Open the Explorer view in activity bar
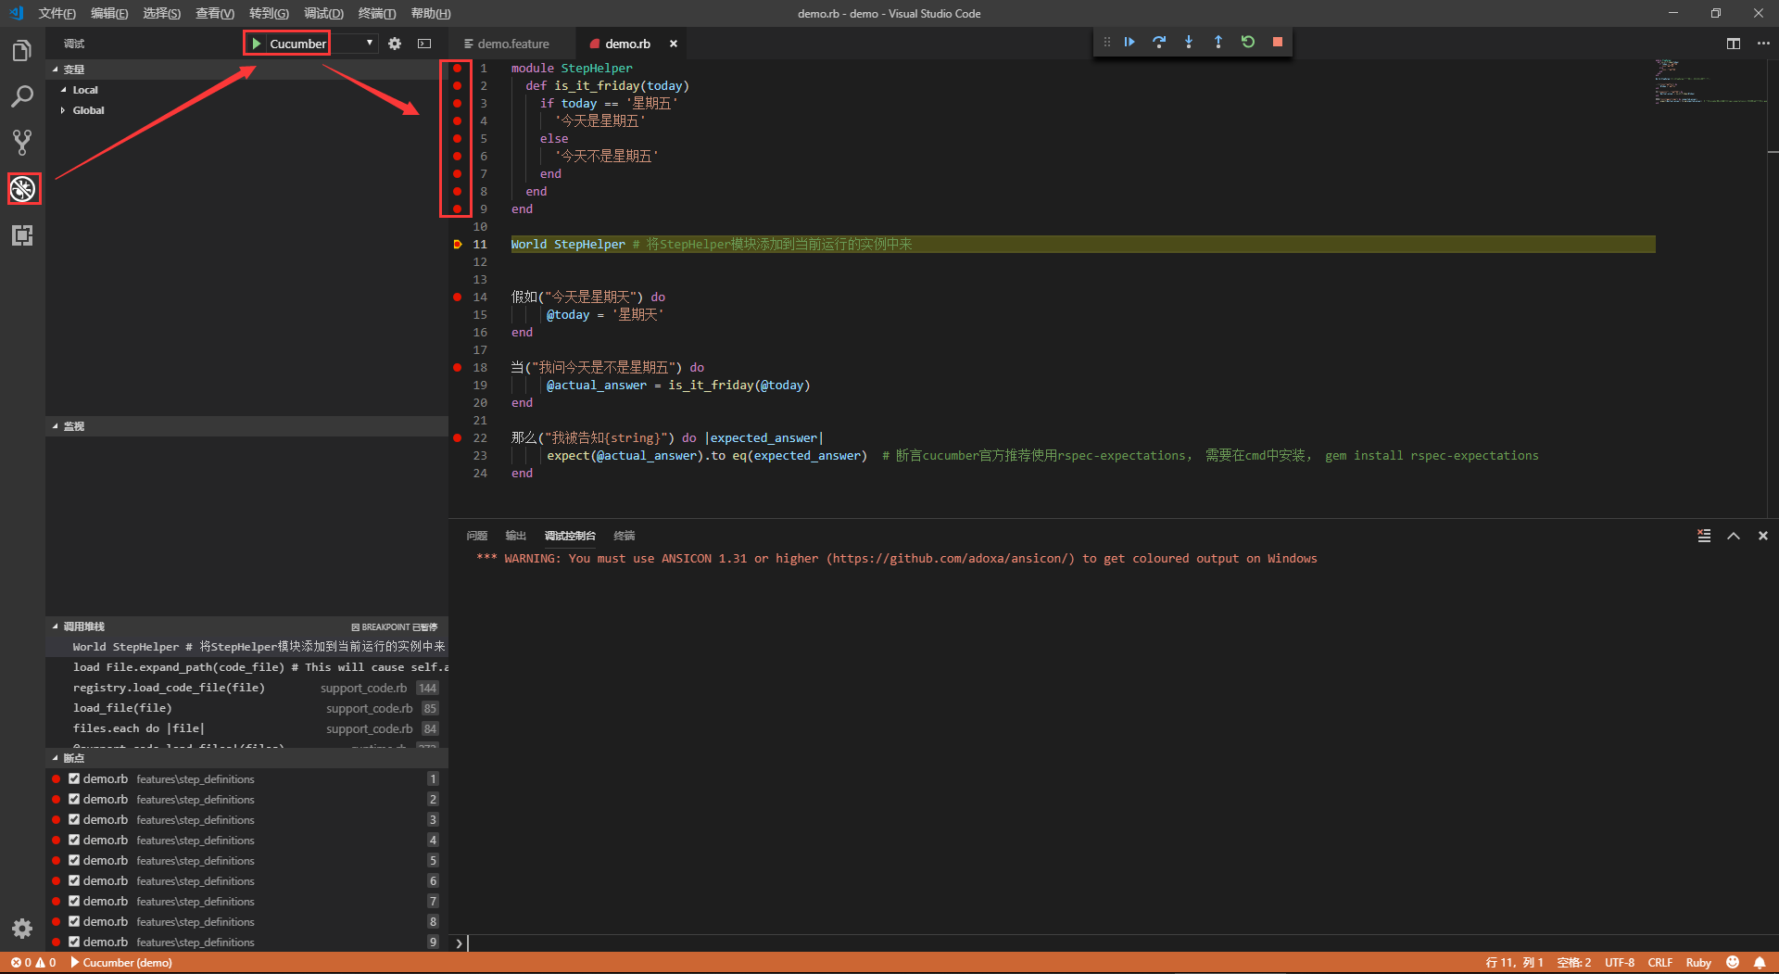Screen dimensions: 1779x974 pyautogui.click(x=22, y=50)
